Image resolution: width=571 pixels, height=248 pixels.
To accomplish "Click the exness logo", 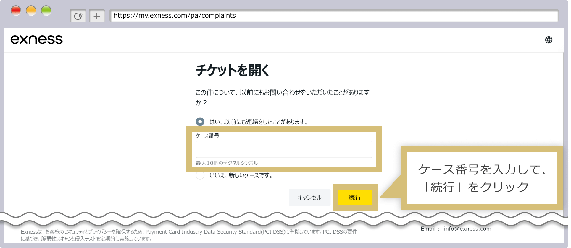I will 37,40.
